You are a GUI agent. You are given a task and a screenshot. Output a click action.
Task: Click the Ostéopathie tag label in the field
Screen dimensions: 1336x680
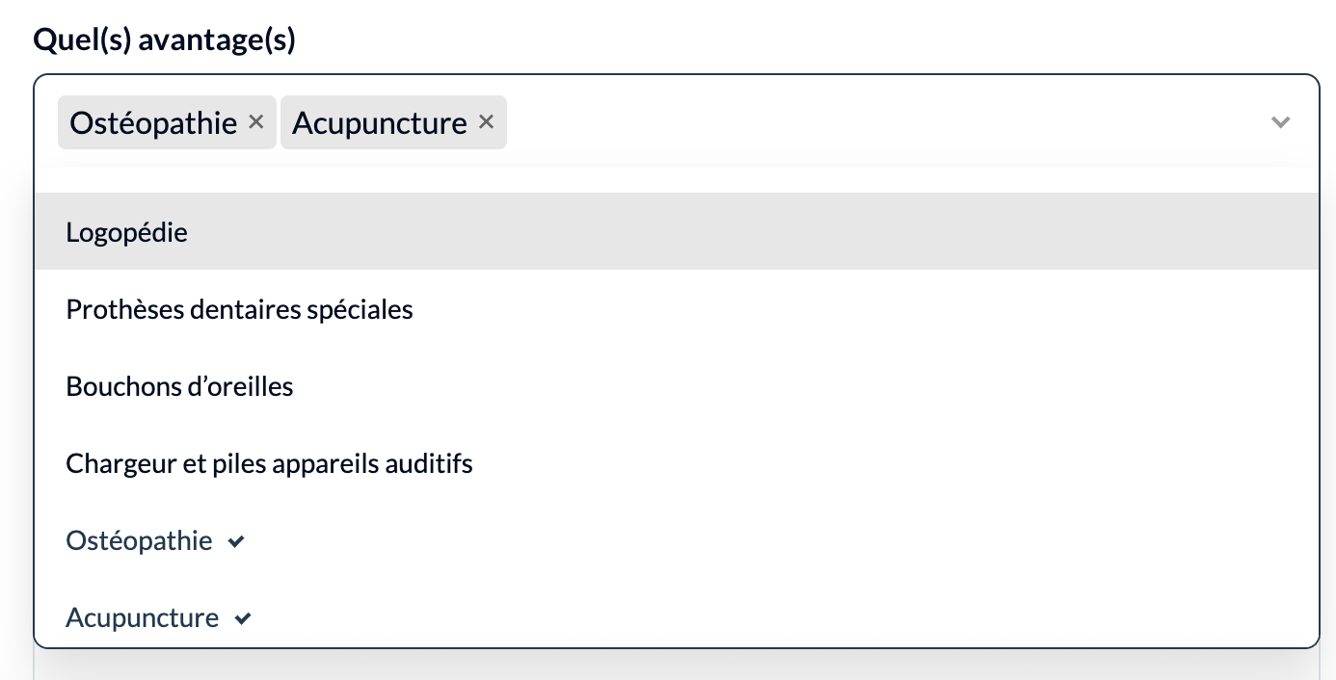tap(153, 123)
